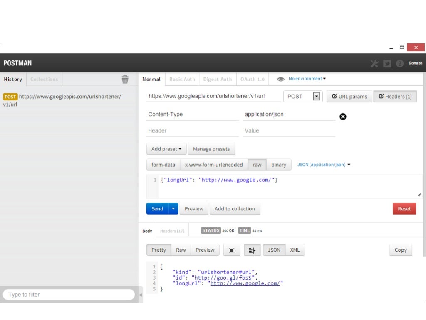This screenshot has height=320, width=426.
Task: Click the application/json header value field
Action: point(289,115)
